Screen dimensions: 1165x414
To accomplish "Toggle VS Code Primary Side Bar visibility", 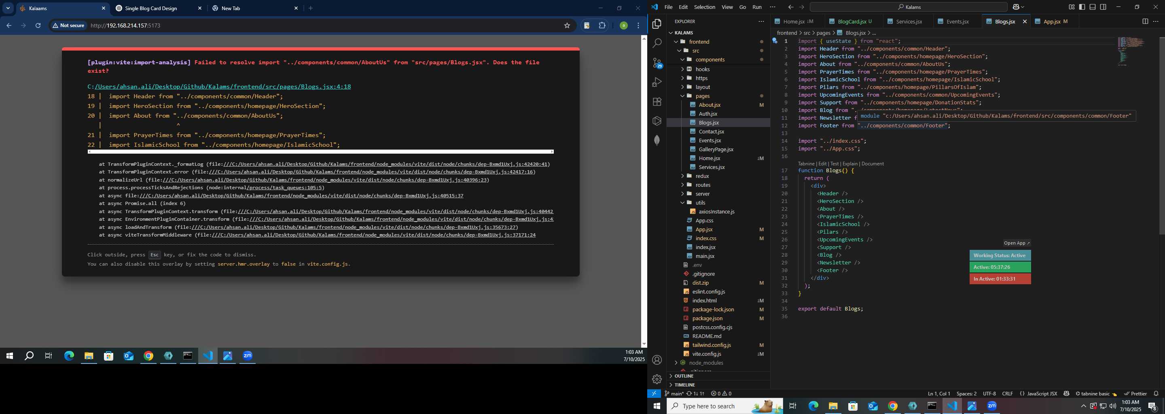I will [1082, 7].
